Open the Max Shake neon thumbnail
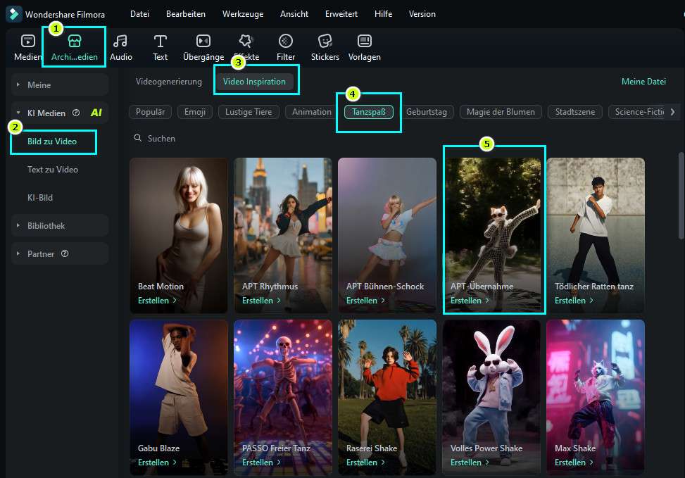This screenshot has width=685, height=478. tap(596, 397)
